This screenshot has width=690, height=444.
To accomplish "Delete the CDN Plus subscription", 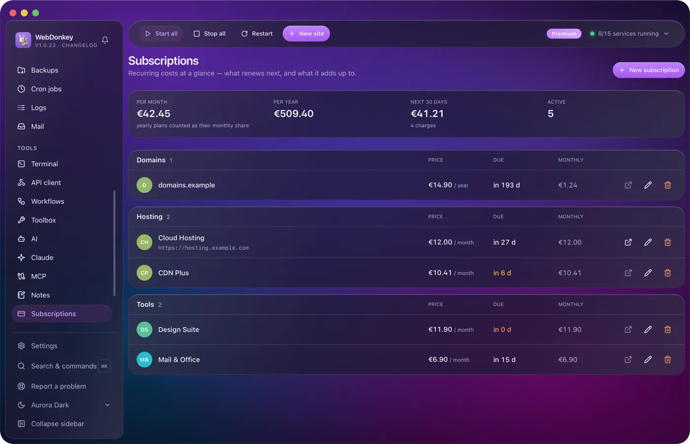I will [667, 273].
